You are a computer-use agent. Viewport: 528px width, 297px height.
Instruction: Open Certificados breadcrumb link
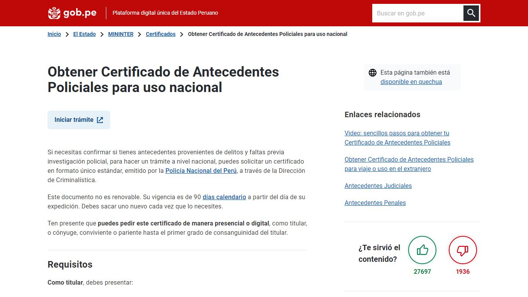tap(160, 34)
